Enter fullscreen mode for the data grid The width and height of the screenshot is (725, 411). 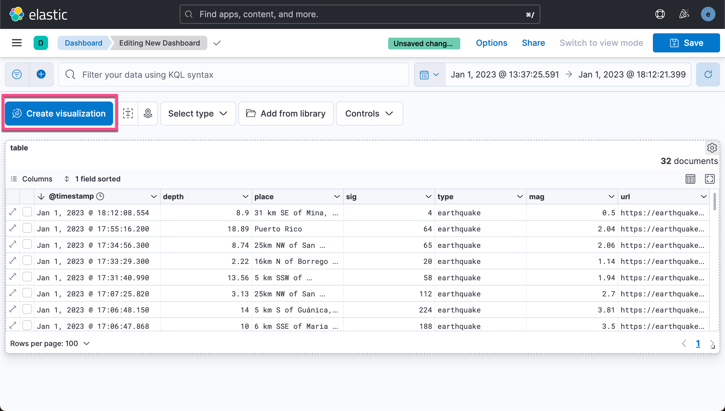tap(709, 179)
